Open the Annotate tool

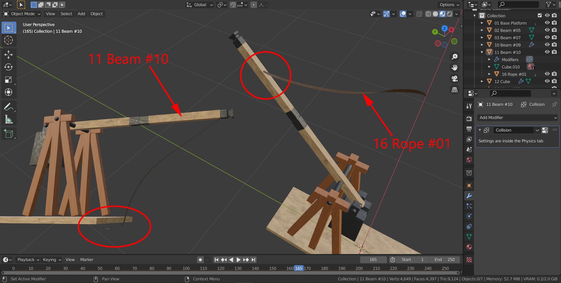tap(8, 106)
